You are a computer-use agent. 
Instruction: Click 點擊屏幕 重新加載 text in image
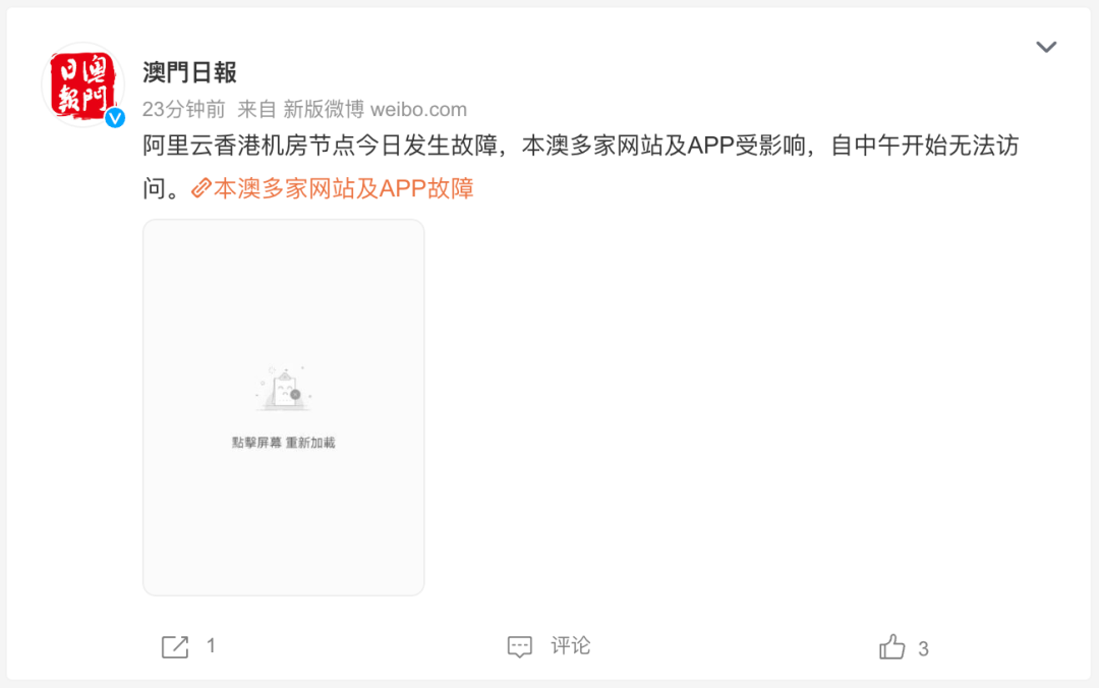pyautogui.click(x=284, y=442)
